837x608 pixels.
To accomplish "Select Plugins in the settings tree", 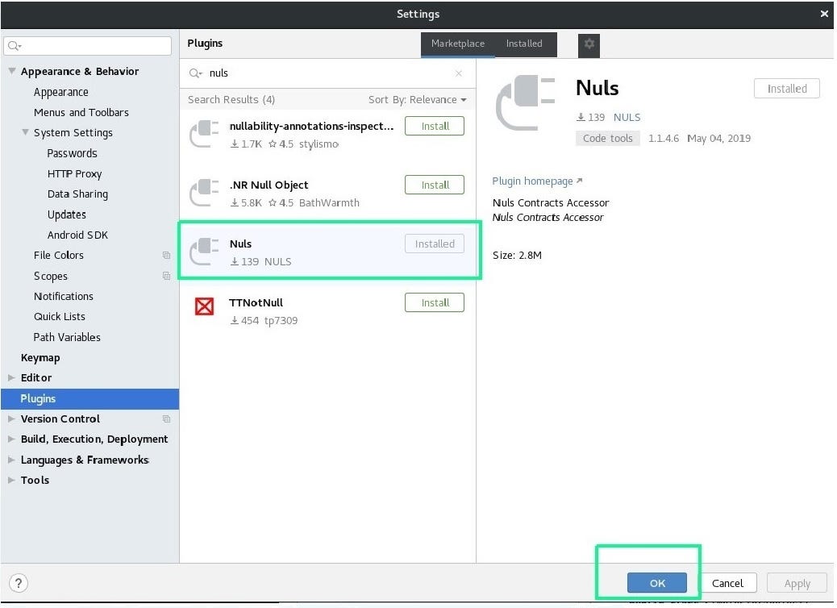I will (90, 399).
